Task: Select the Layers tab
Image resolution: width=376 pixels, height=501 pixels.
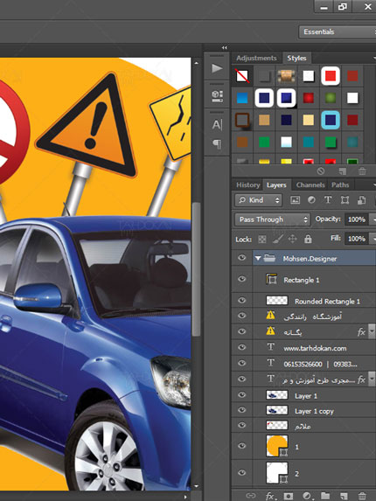Action: (x=276, y=185)
